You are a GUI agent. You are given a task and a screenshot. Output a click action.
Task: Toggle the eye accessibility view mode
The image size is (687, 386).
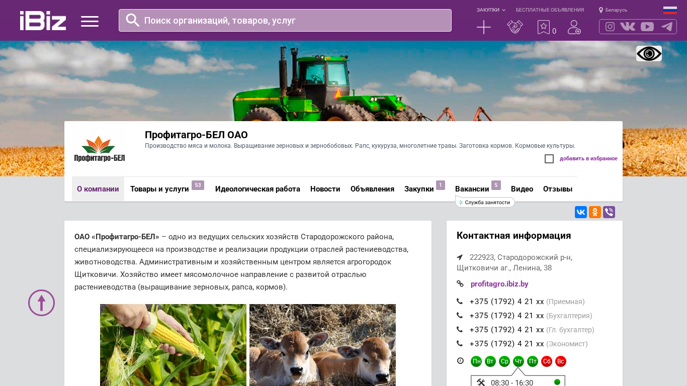(649, 53)
